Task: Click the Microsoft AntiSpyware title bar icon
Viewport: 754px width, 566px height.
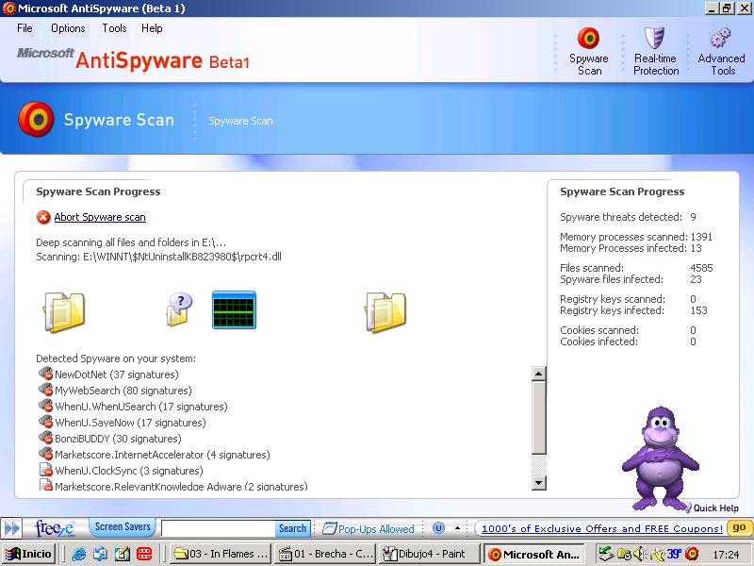Action: pos(8,8)
